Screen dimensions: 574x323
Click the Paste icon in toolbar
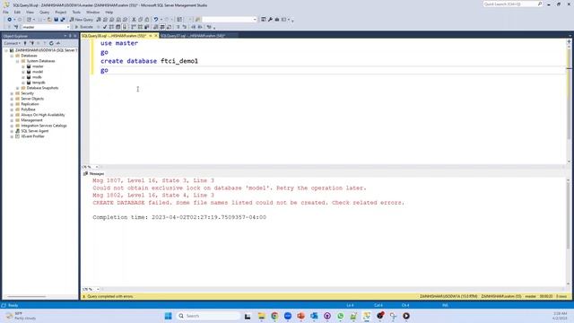[x=147, y=20]
